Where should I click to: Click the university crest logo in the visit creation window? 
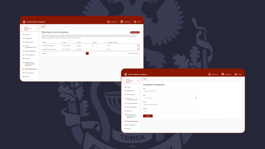[x=126, y=74]
